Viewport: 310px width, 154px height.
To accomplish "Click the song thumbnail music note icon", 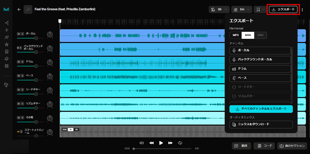I will coord(28,9).
